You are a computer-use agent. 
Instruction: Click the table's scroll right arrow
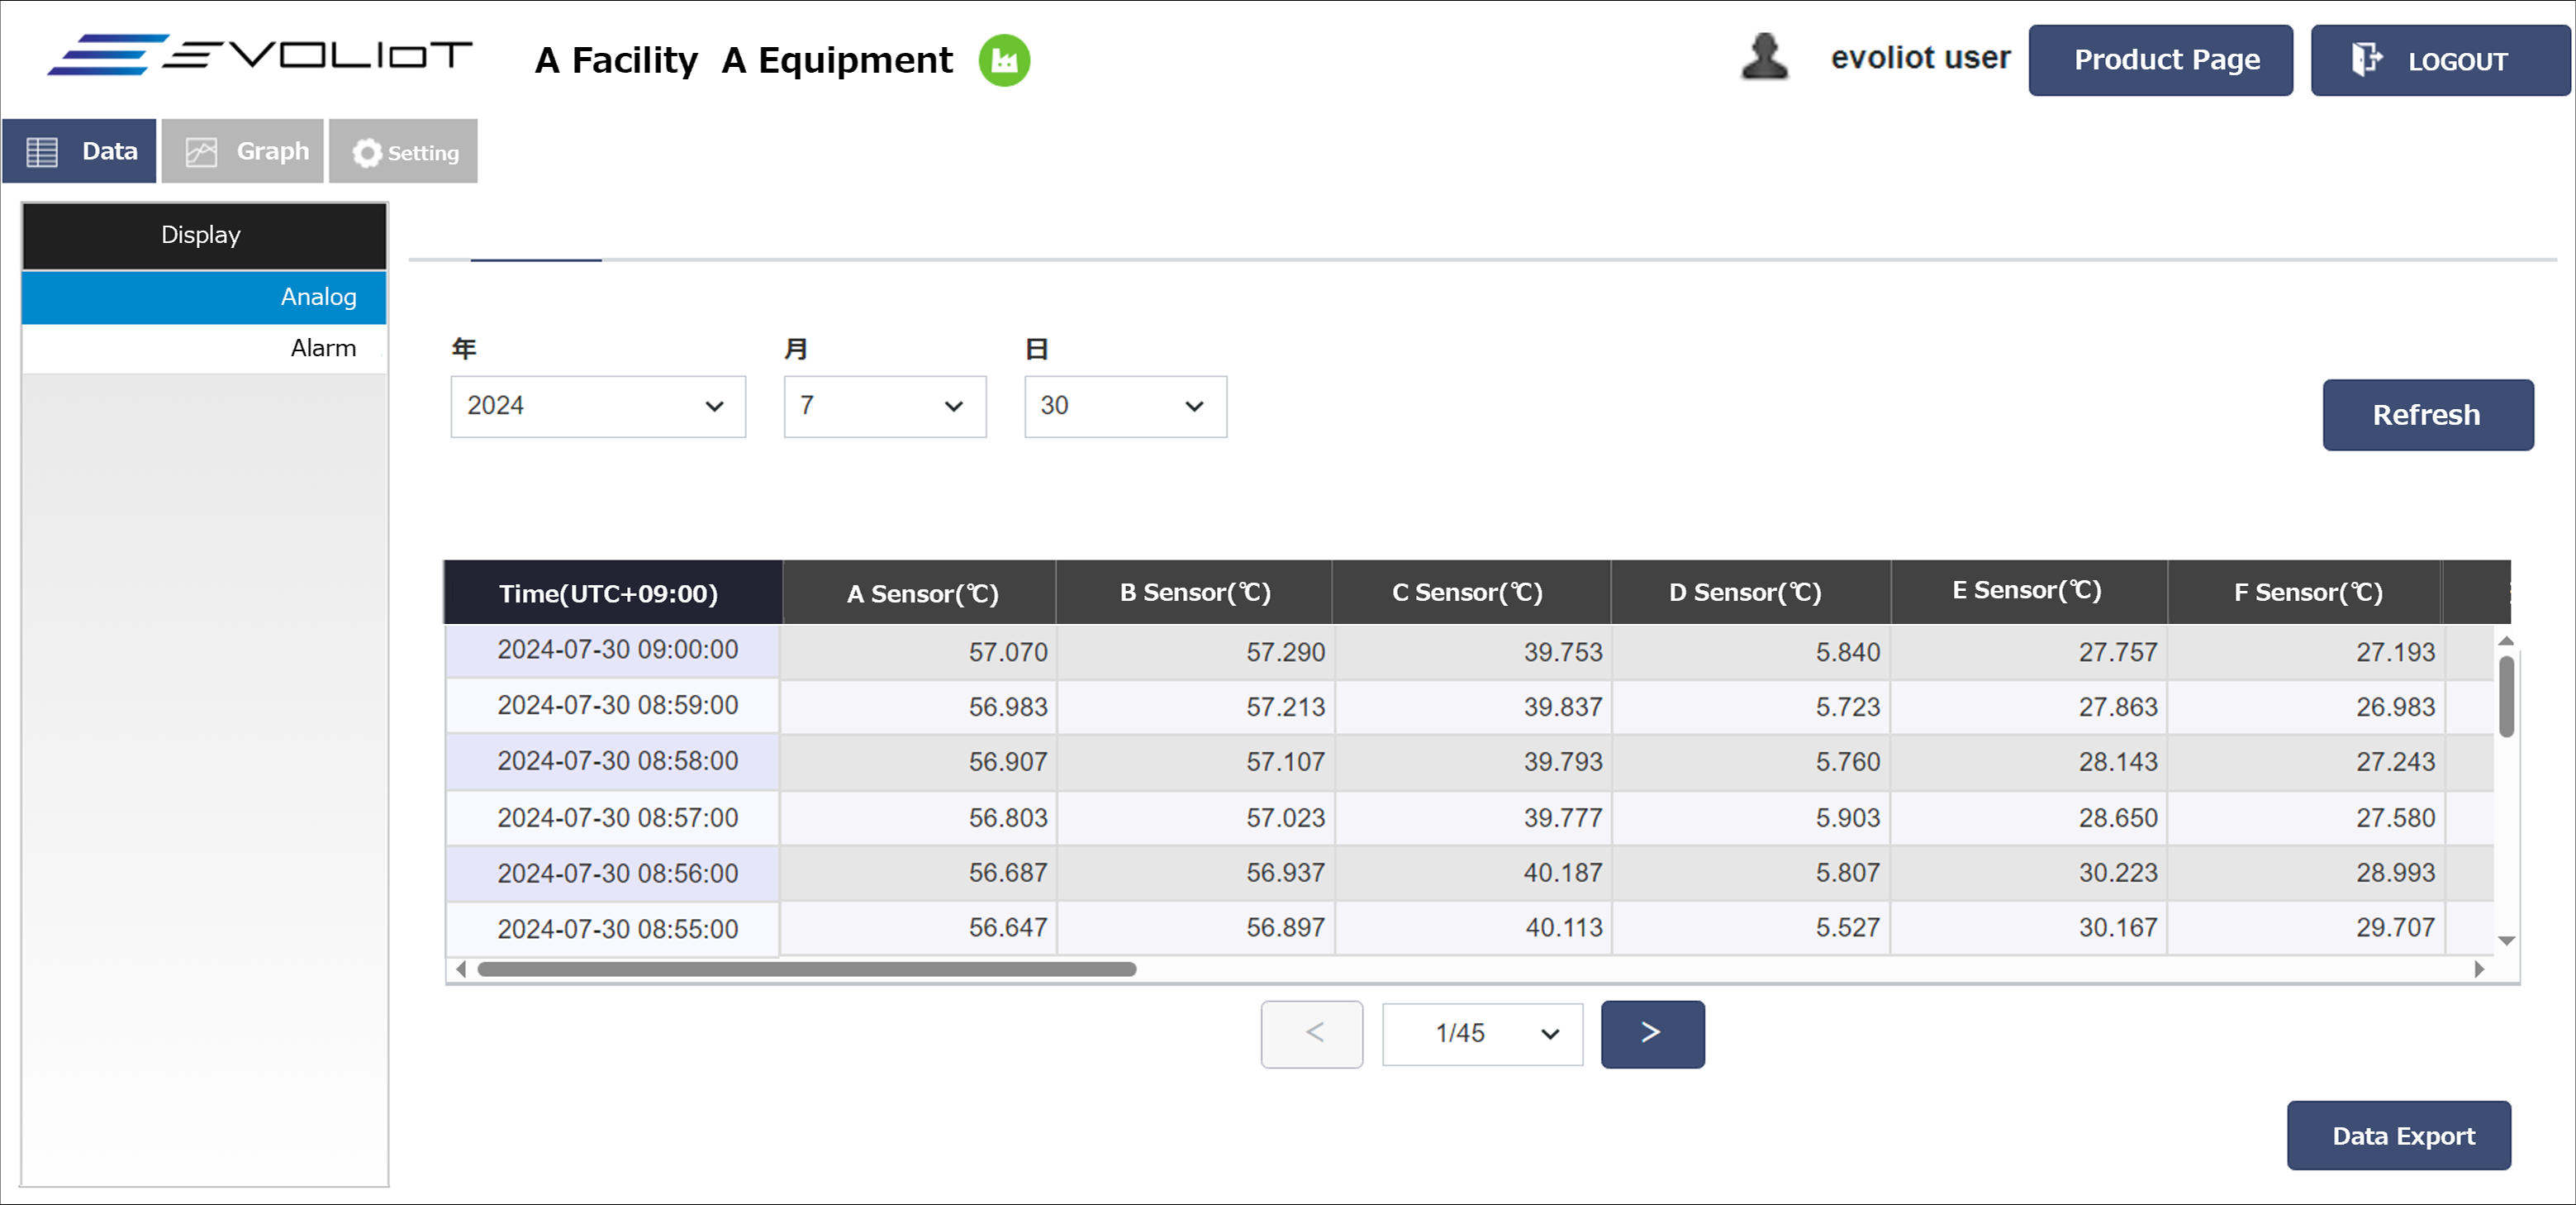point(2479,969)
